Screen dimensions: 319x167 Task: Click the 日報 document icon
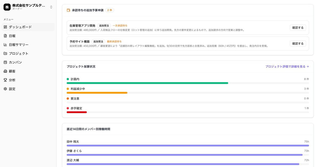(5, 36)
